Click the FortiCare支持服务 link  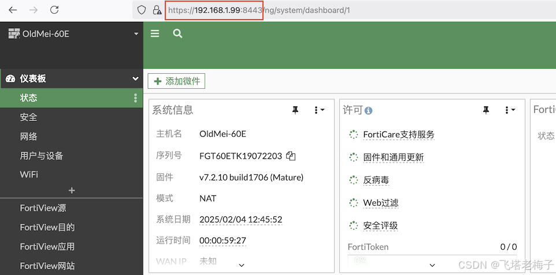399,134
